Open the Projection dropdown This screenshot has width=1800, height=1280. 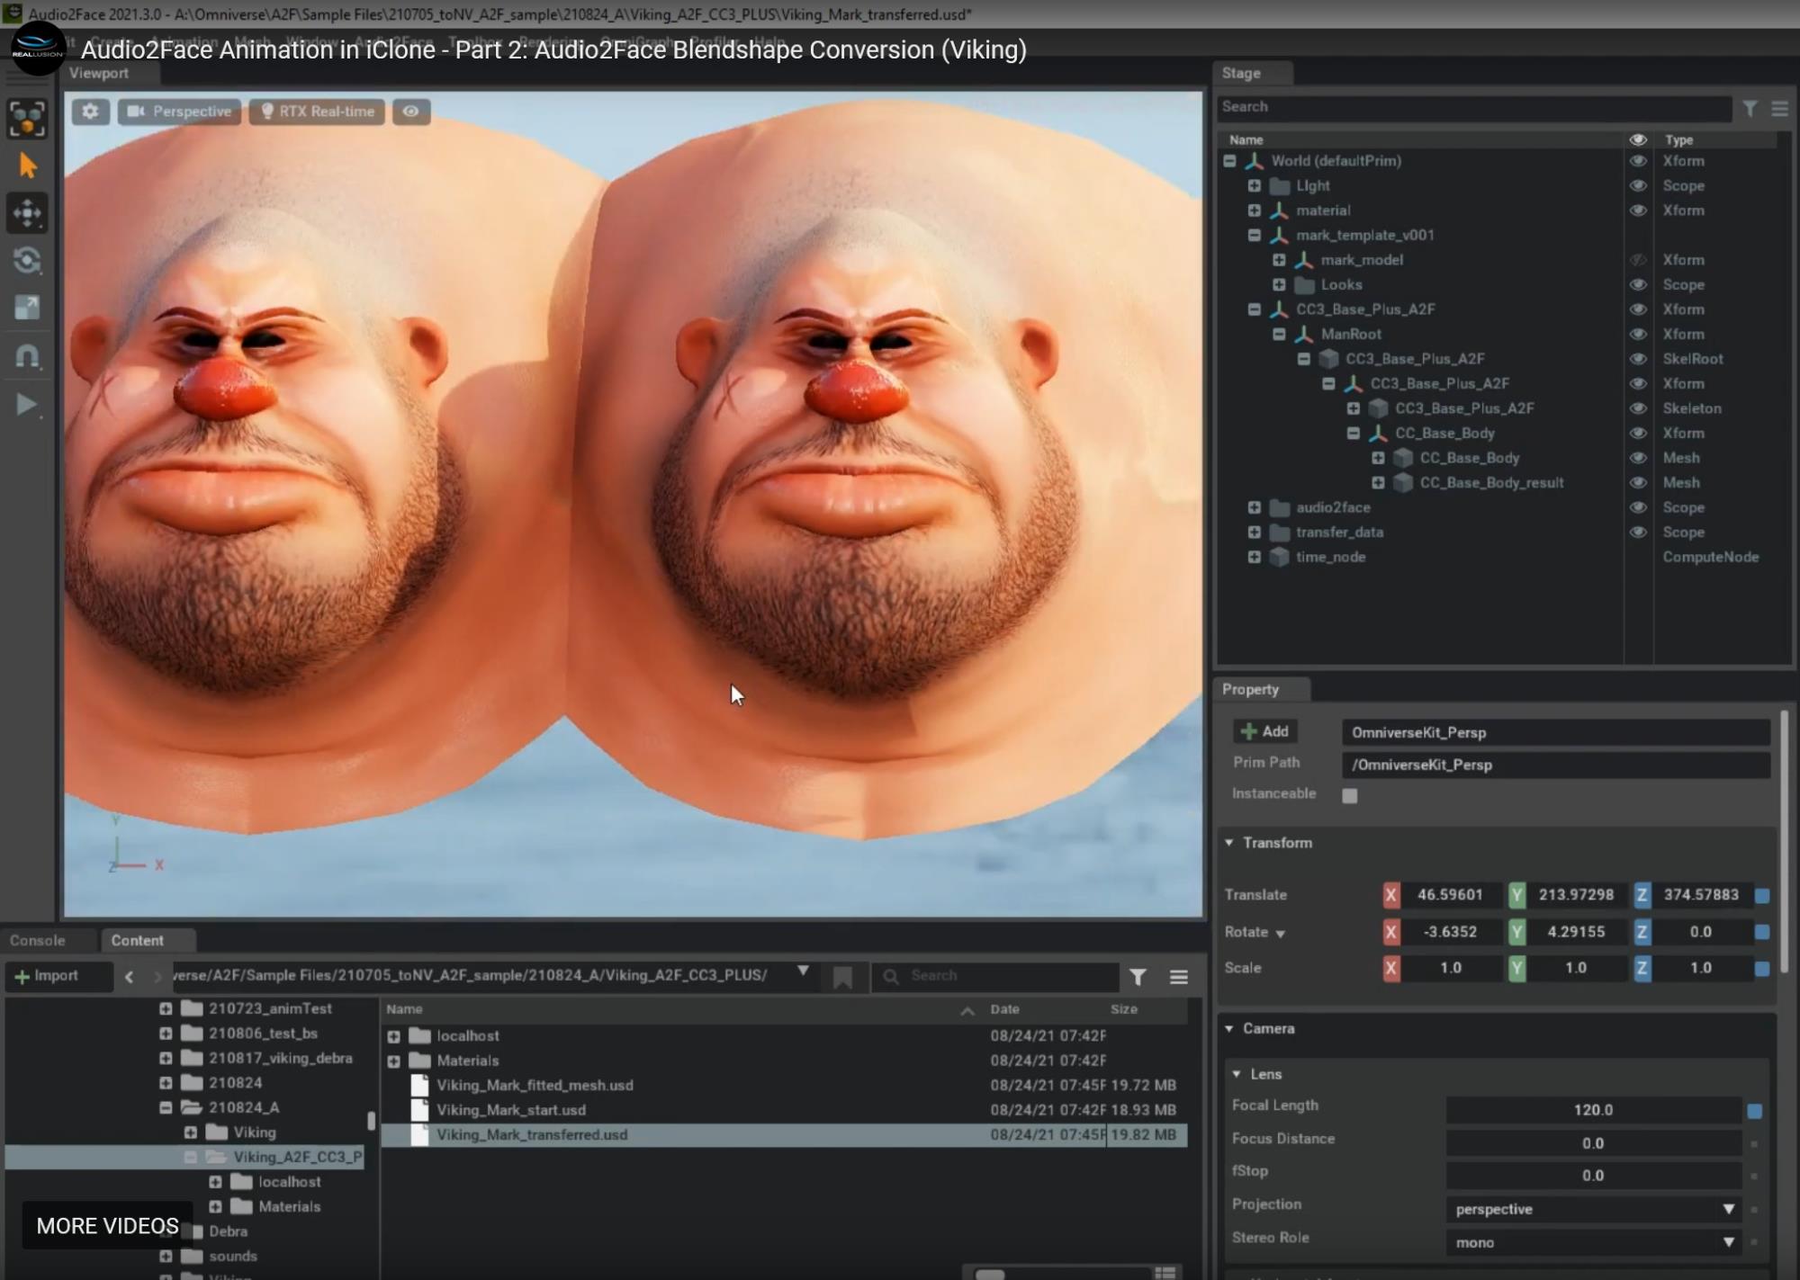click(x=1593, y=1209)
